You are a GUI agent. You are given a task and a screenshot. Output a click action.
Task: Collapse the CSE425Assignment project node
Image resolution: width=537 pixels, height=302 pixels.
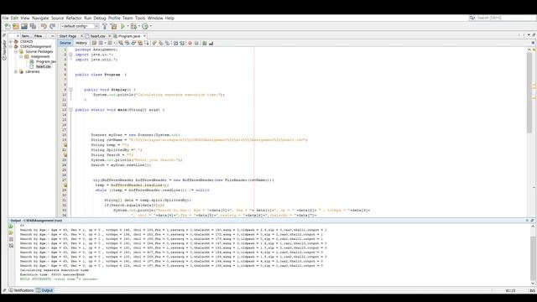tap(11, 47)
